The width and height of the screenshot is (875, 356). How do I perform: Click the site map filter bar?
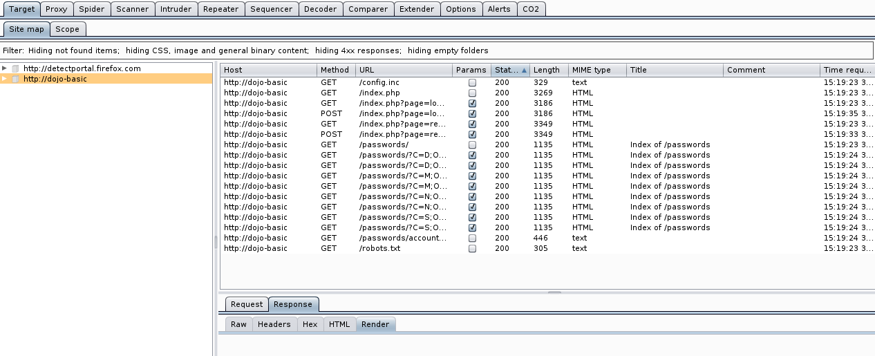coord(437,50)
